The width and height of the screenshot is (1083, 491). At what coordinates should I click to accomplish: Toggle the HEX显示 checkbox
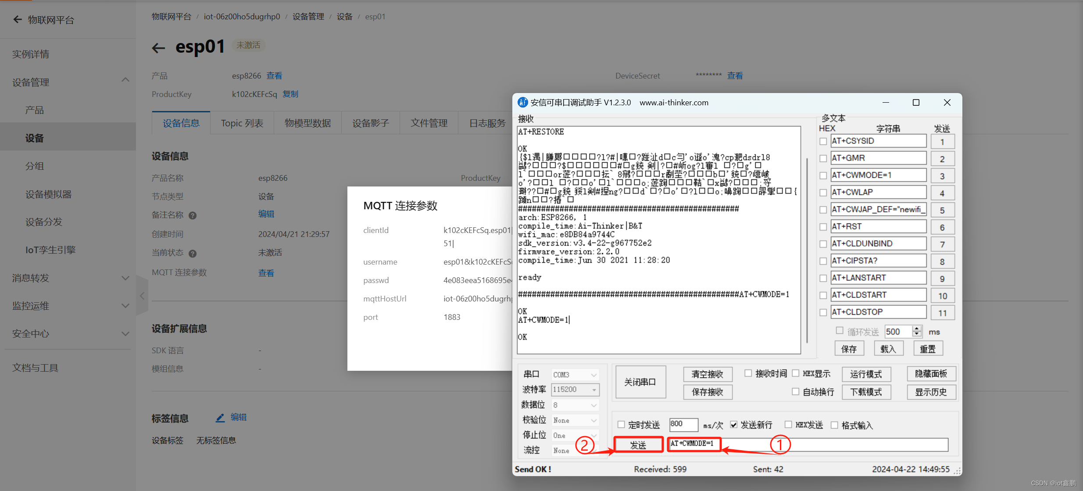tap(796, 373)
